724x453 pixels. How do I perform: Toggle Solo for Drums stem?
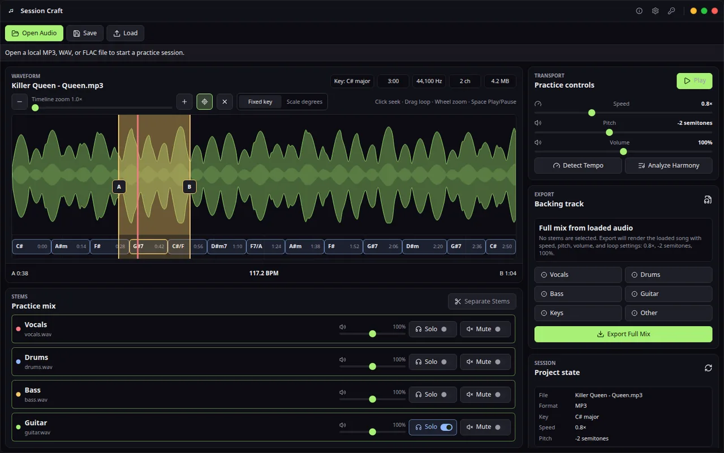[433, 362]
